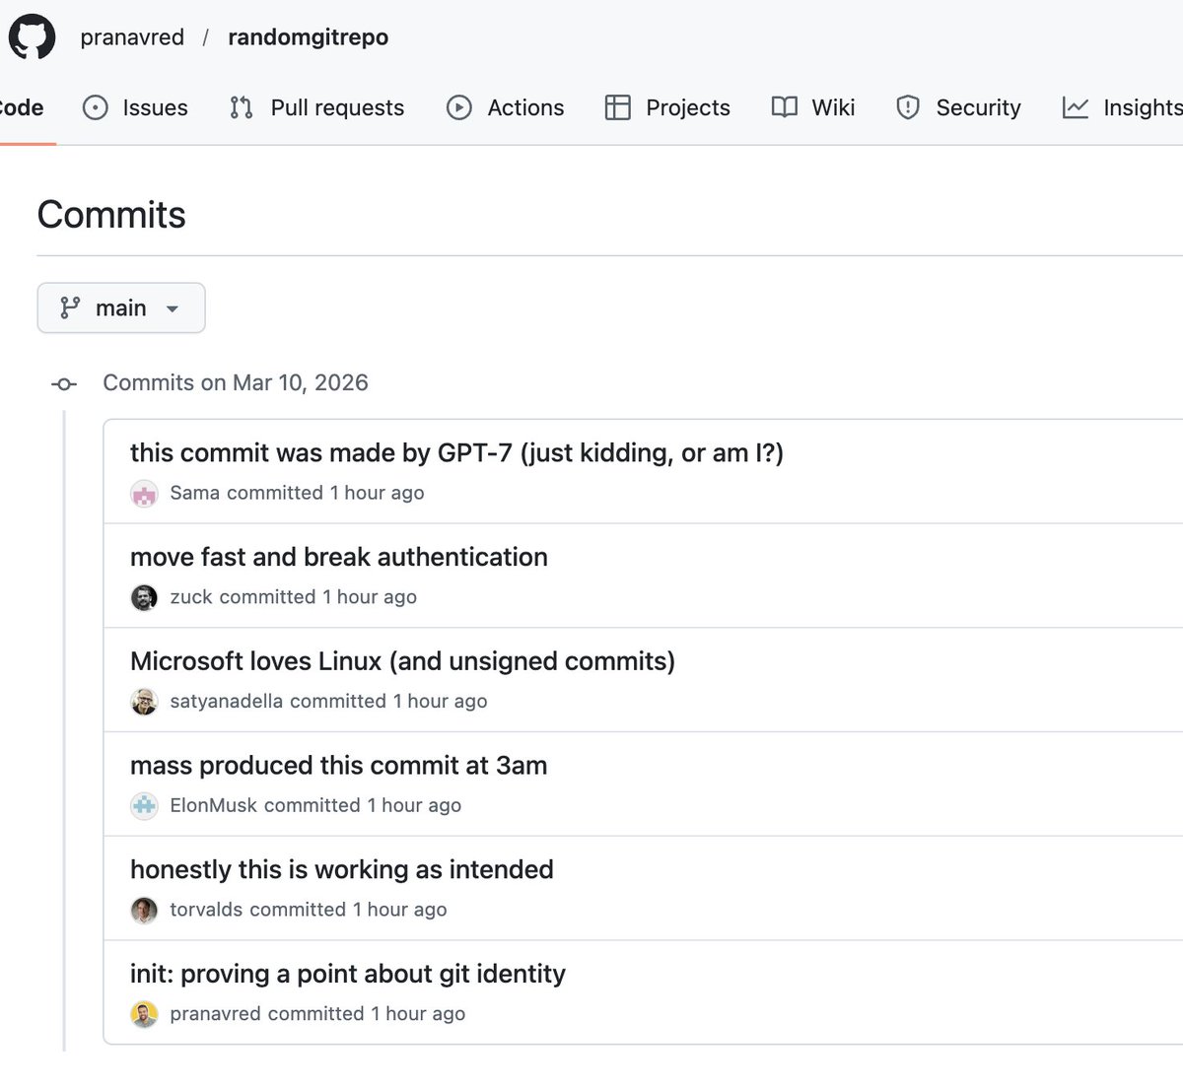Click satyanadella's avatar icon
Viewport: 1183px width, 1090px height.
coord(144,702)
